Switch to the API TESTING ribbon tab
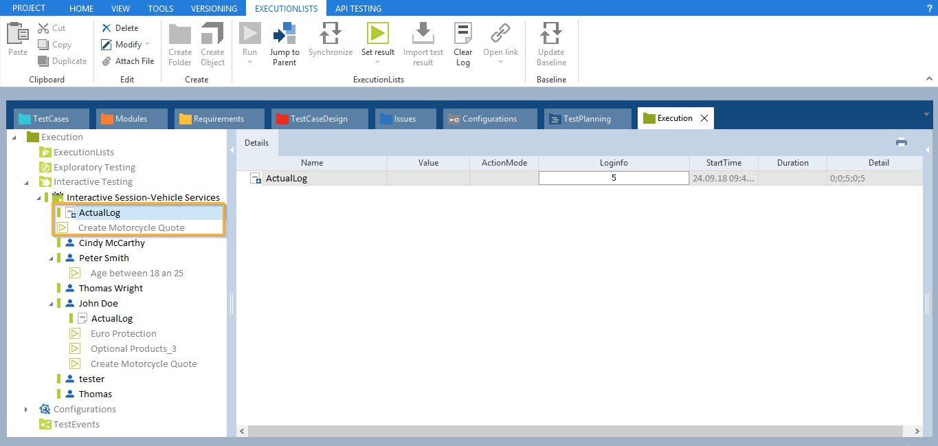The width and height of the screenshot is (938, 446). (x=358, y=8)
